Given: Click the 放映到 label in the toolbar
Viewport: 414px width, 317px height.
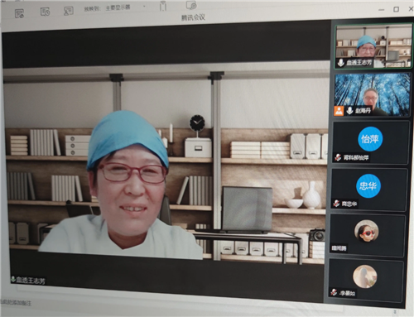Looking at the screenshot, I should pos(93,9).
